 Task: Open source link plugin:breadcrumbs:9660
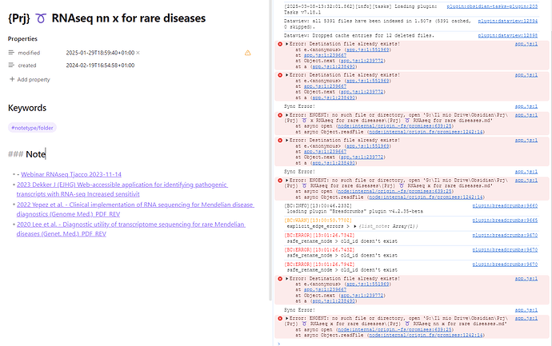pyautogui.click(x=505, y=205)
